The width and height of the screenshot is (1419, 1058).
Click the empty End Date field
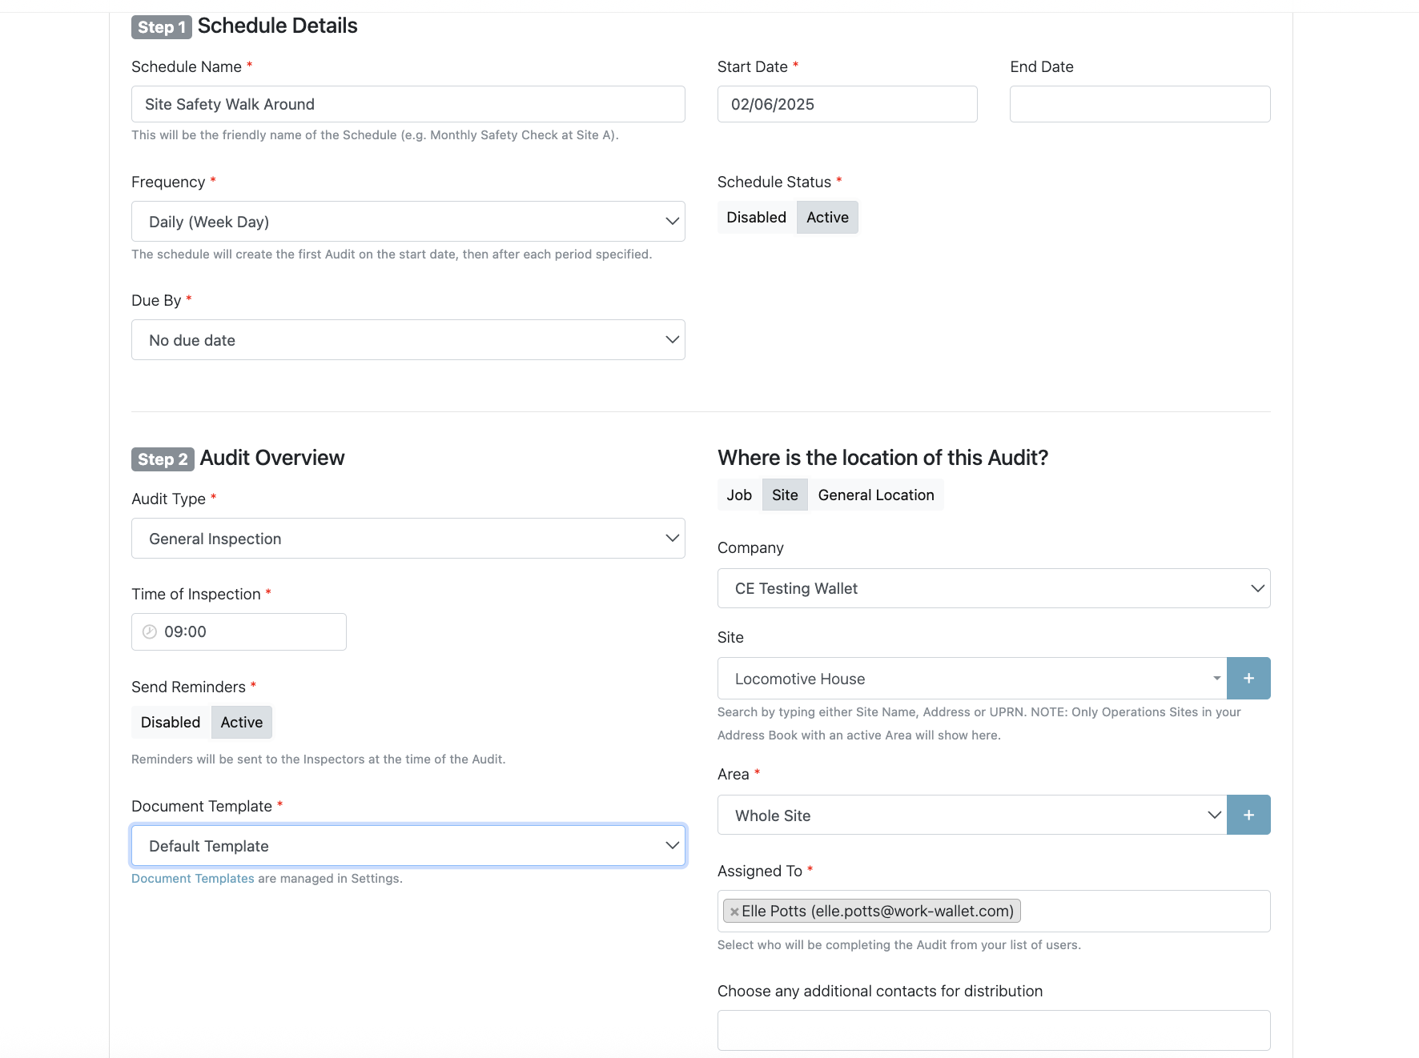1140,104
